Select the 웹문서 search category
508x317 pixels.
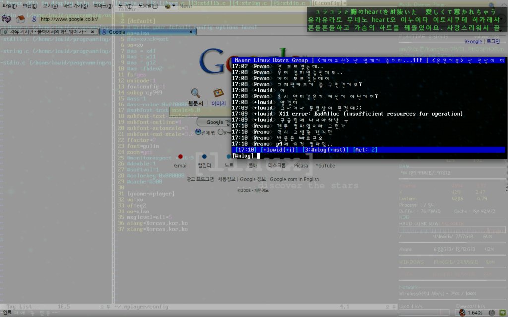195,103
